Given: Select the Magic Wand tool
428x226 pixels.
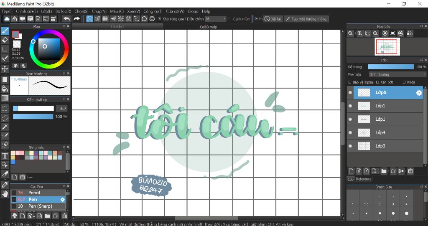Looking at the screenshot, I should [x=5, y=127].
